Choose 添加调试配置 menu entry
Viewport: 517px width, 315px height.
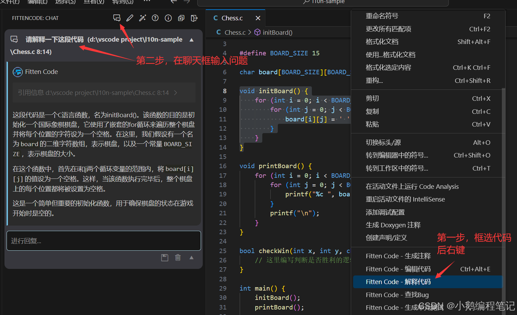(428, 212)
